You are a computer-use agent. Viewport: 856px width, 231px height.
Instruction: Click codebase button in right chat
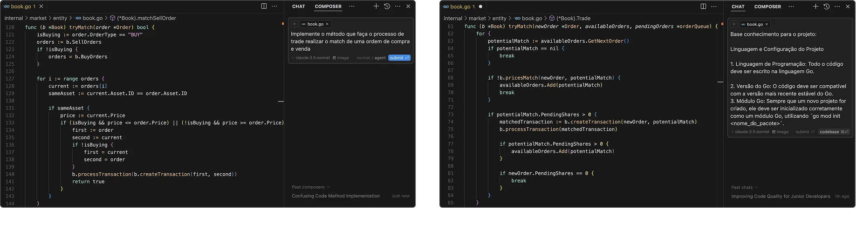(x=834, y=132)
